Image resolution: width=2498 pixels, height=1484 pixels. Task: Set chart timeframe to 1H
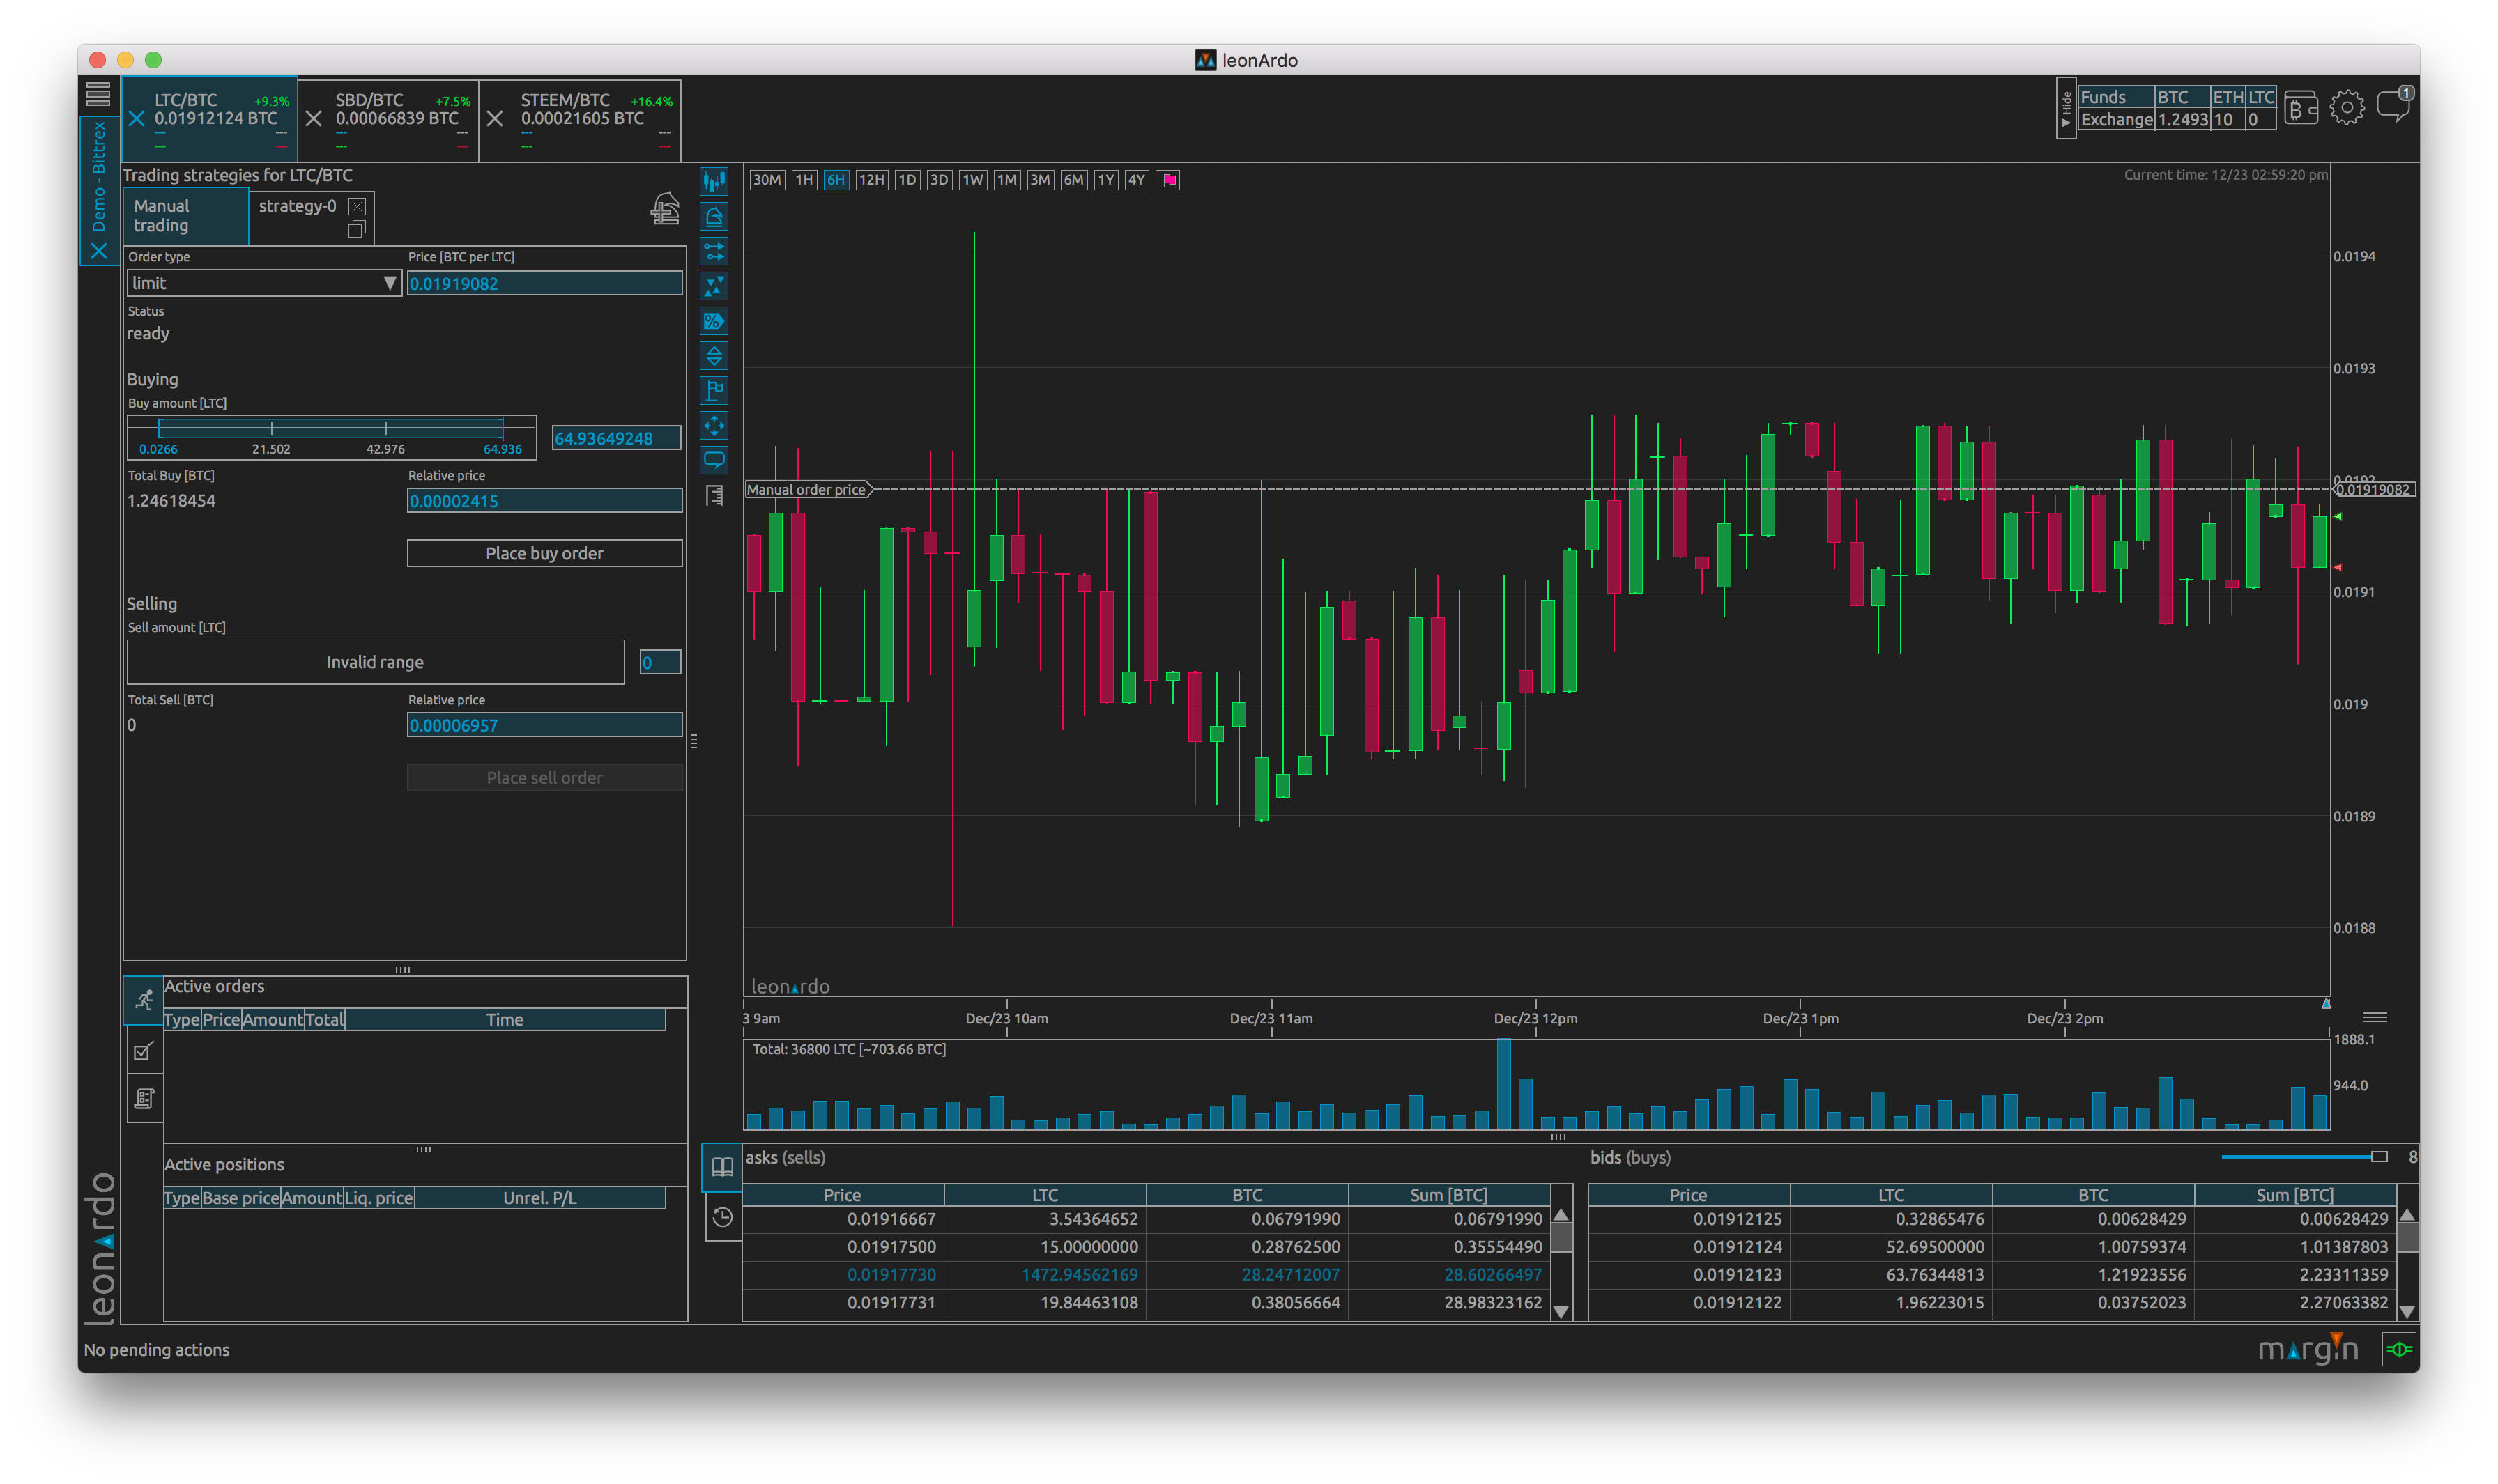(x=804, y=180)
